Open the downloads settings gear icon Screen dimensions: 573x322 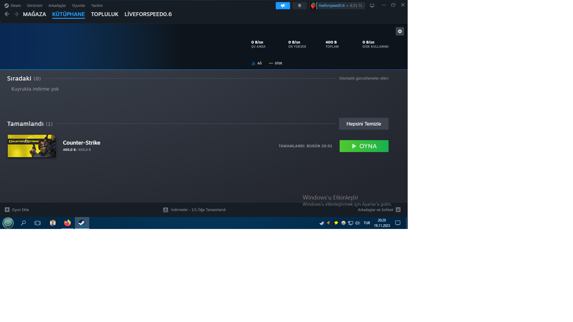tap(400, 31)
